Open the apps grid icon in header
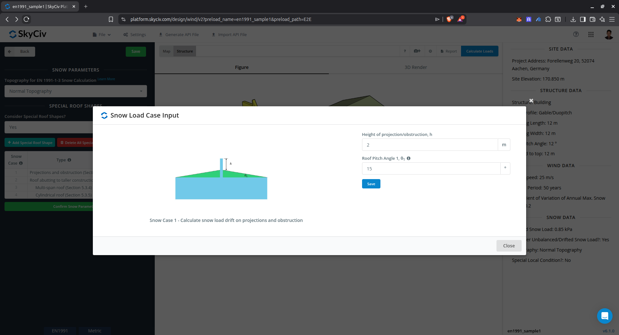Image resolution: width=619 pixels, height=335 pixels. click(591, 34)
